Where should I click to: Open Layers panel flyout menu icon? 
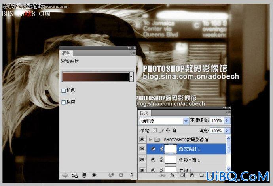pos(228,113)
